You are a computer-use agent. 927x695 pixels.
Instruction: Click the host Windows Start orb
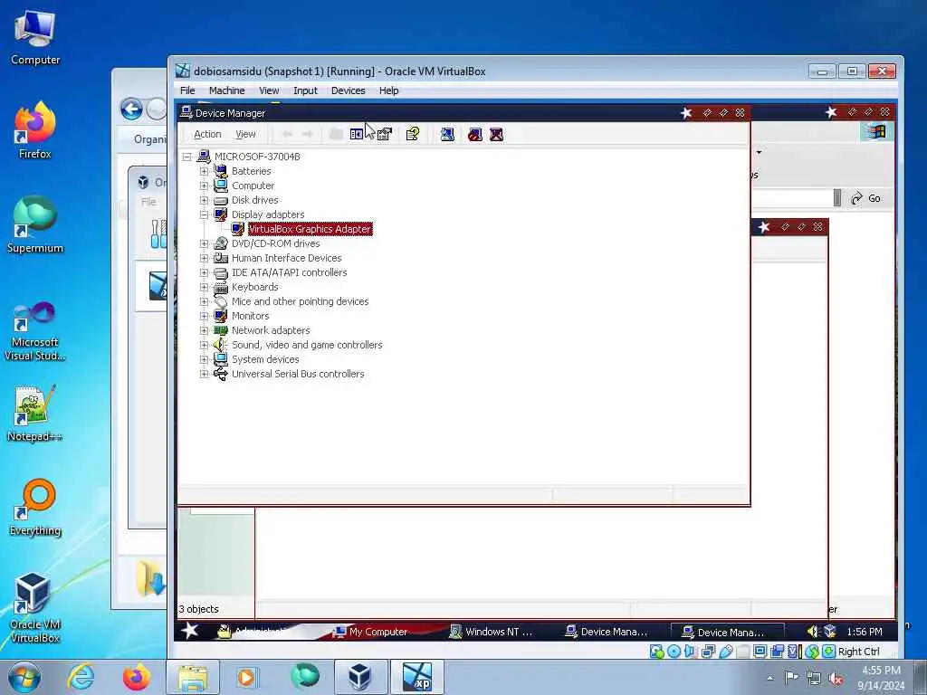point(24,677)
